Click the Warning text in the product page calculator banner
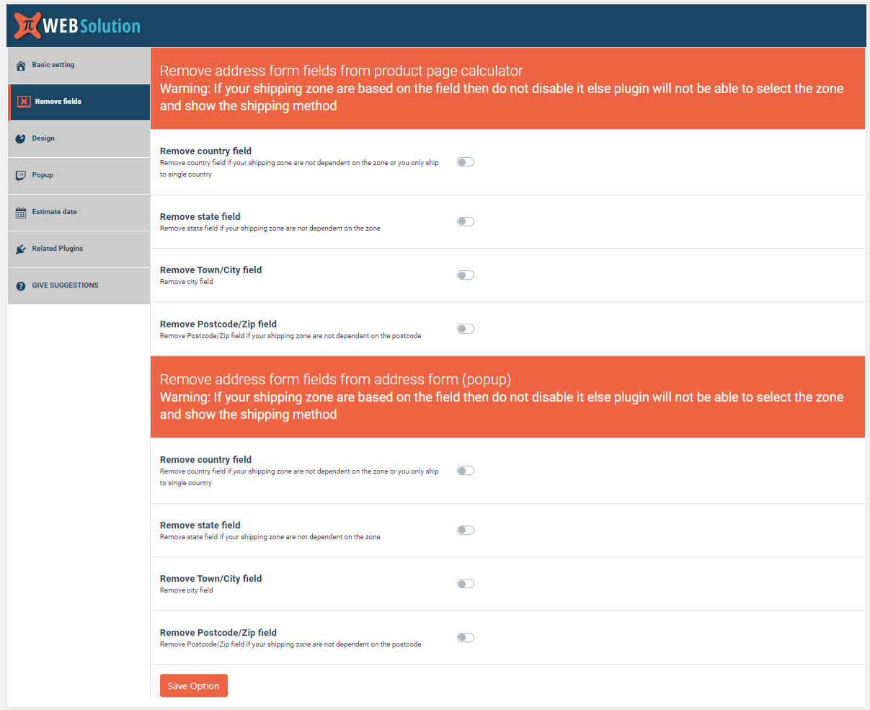Screen dimensions: 870x710 (502, 97)
